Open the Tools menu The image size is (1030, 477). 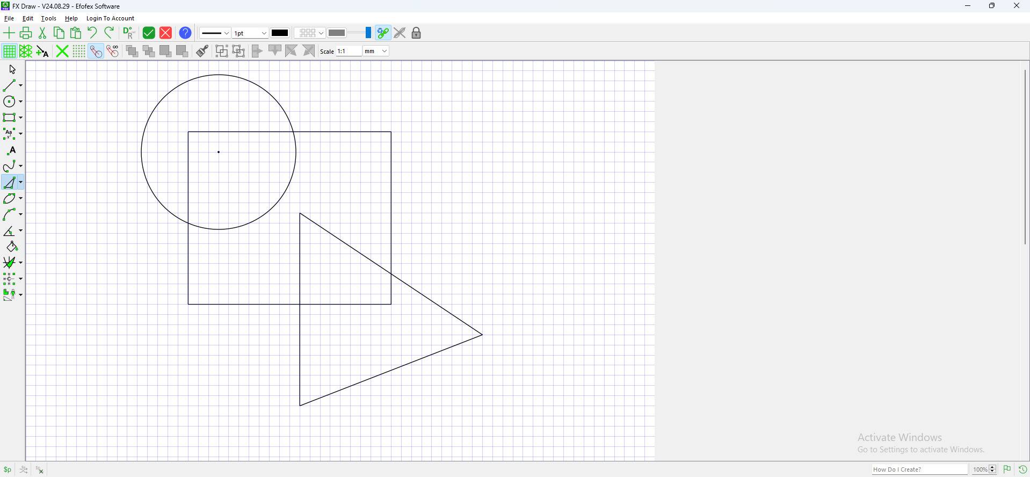point(49,18)
